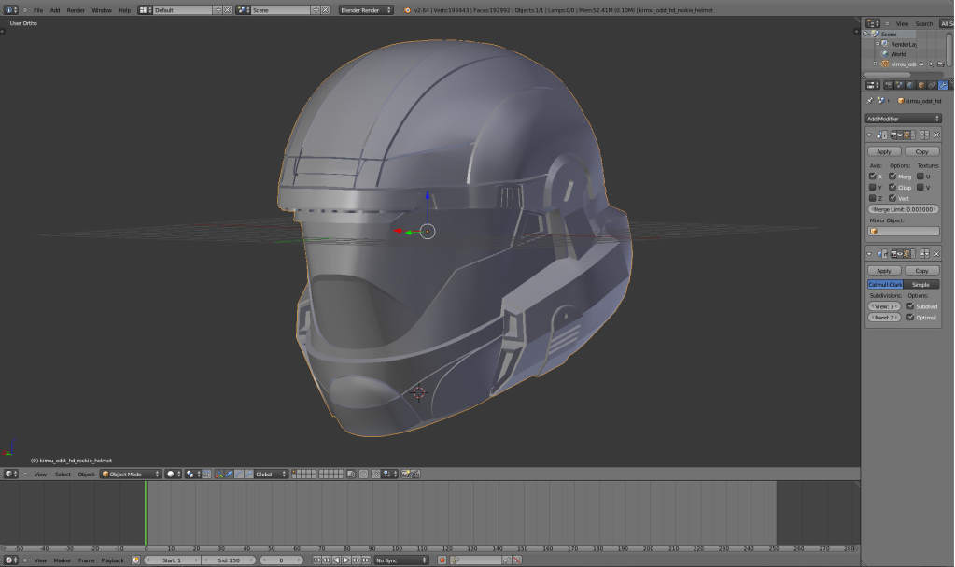Jump to the timeline start frame
Screen dimensions: 955x567
pyautogui.click(x=318, y=560)
